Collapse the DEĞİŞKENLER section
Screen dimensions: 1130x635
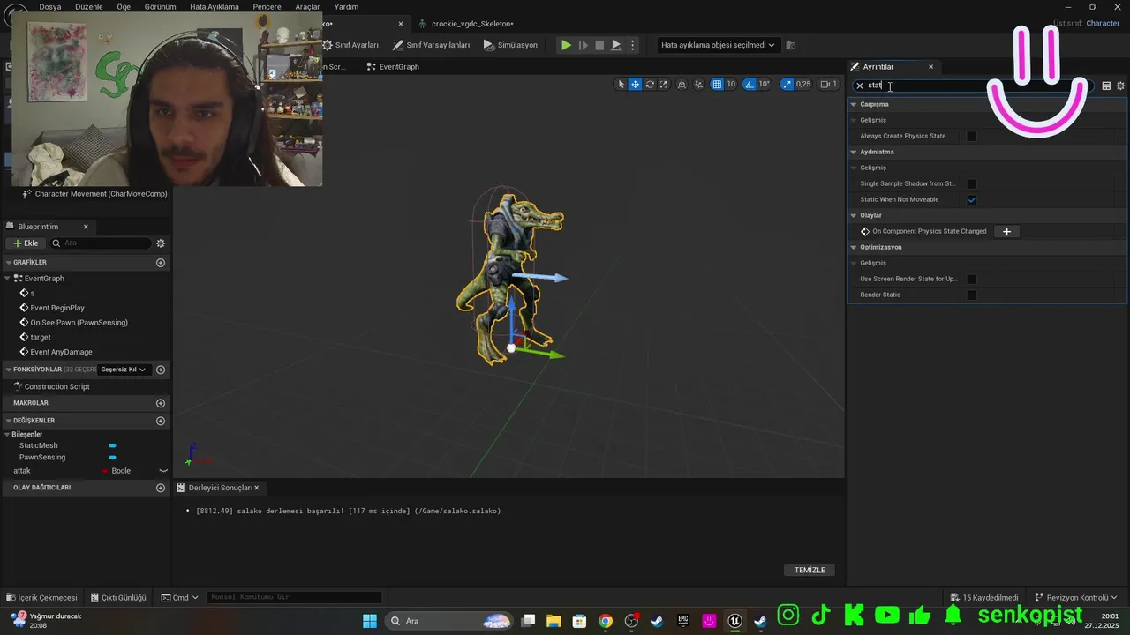(8, 421)
